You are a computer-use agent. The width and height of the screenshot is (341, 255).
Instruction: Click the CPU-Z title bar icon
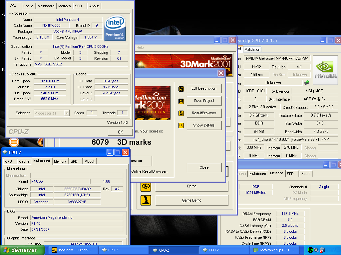tap(5, 152)
